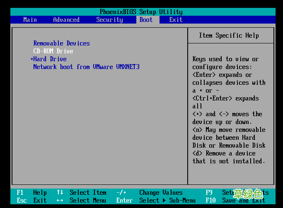This screenshot has width=283, height=208.
Task: Switch to the Advanced tab
Action: pos(66,19)
